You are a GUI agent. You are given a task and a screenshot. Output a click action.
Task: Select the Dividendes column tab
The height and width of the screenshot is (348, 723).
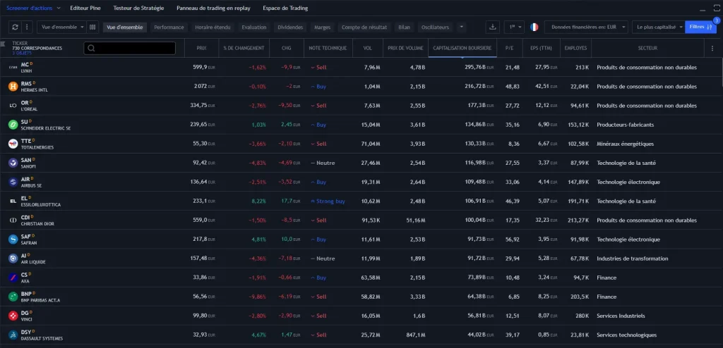290,27
